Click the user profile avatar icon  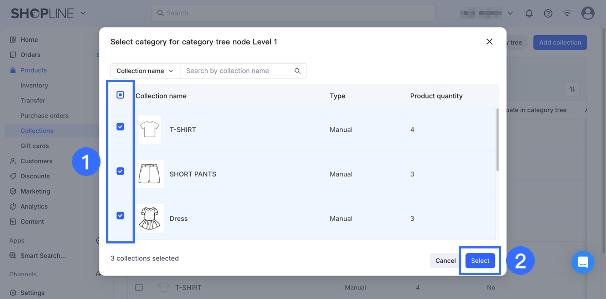pyautogui.click(x=587, y=14)
